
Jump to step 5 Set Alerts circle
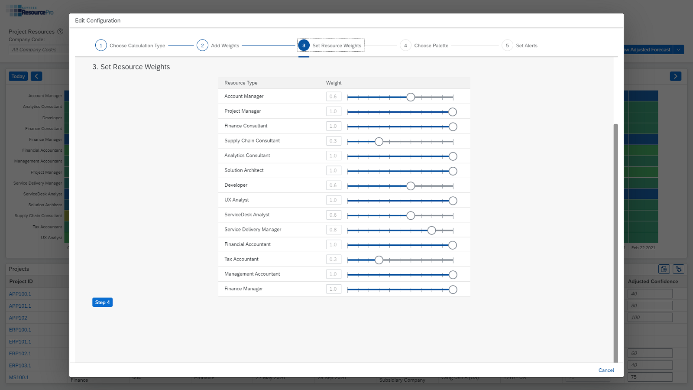pyautogui.click(x=507, y=45)
